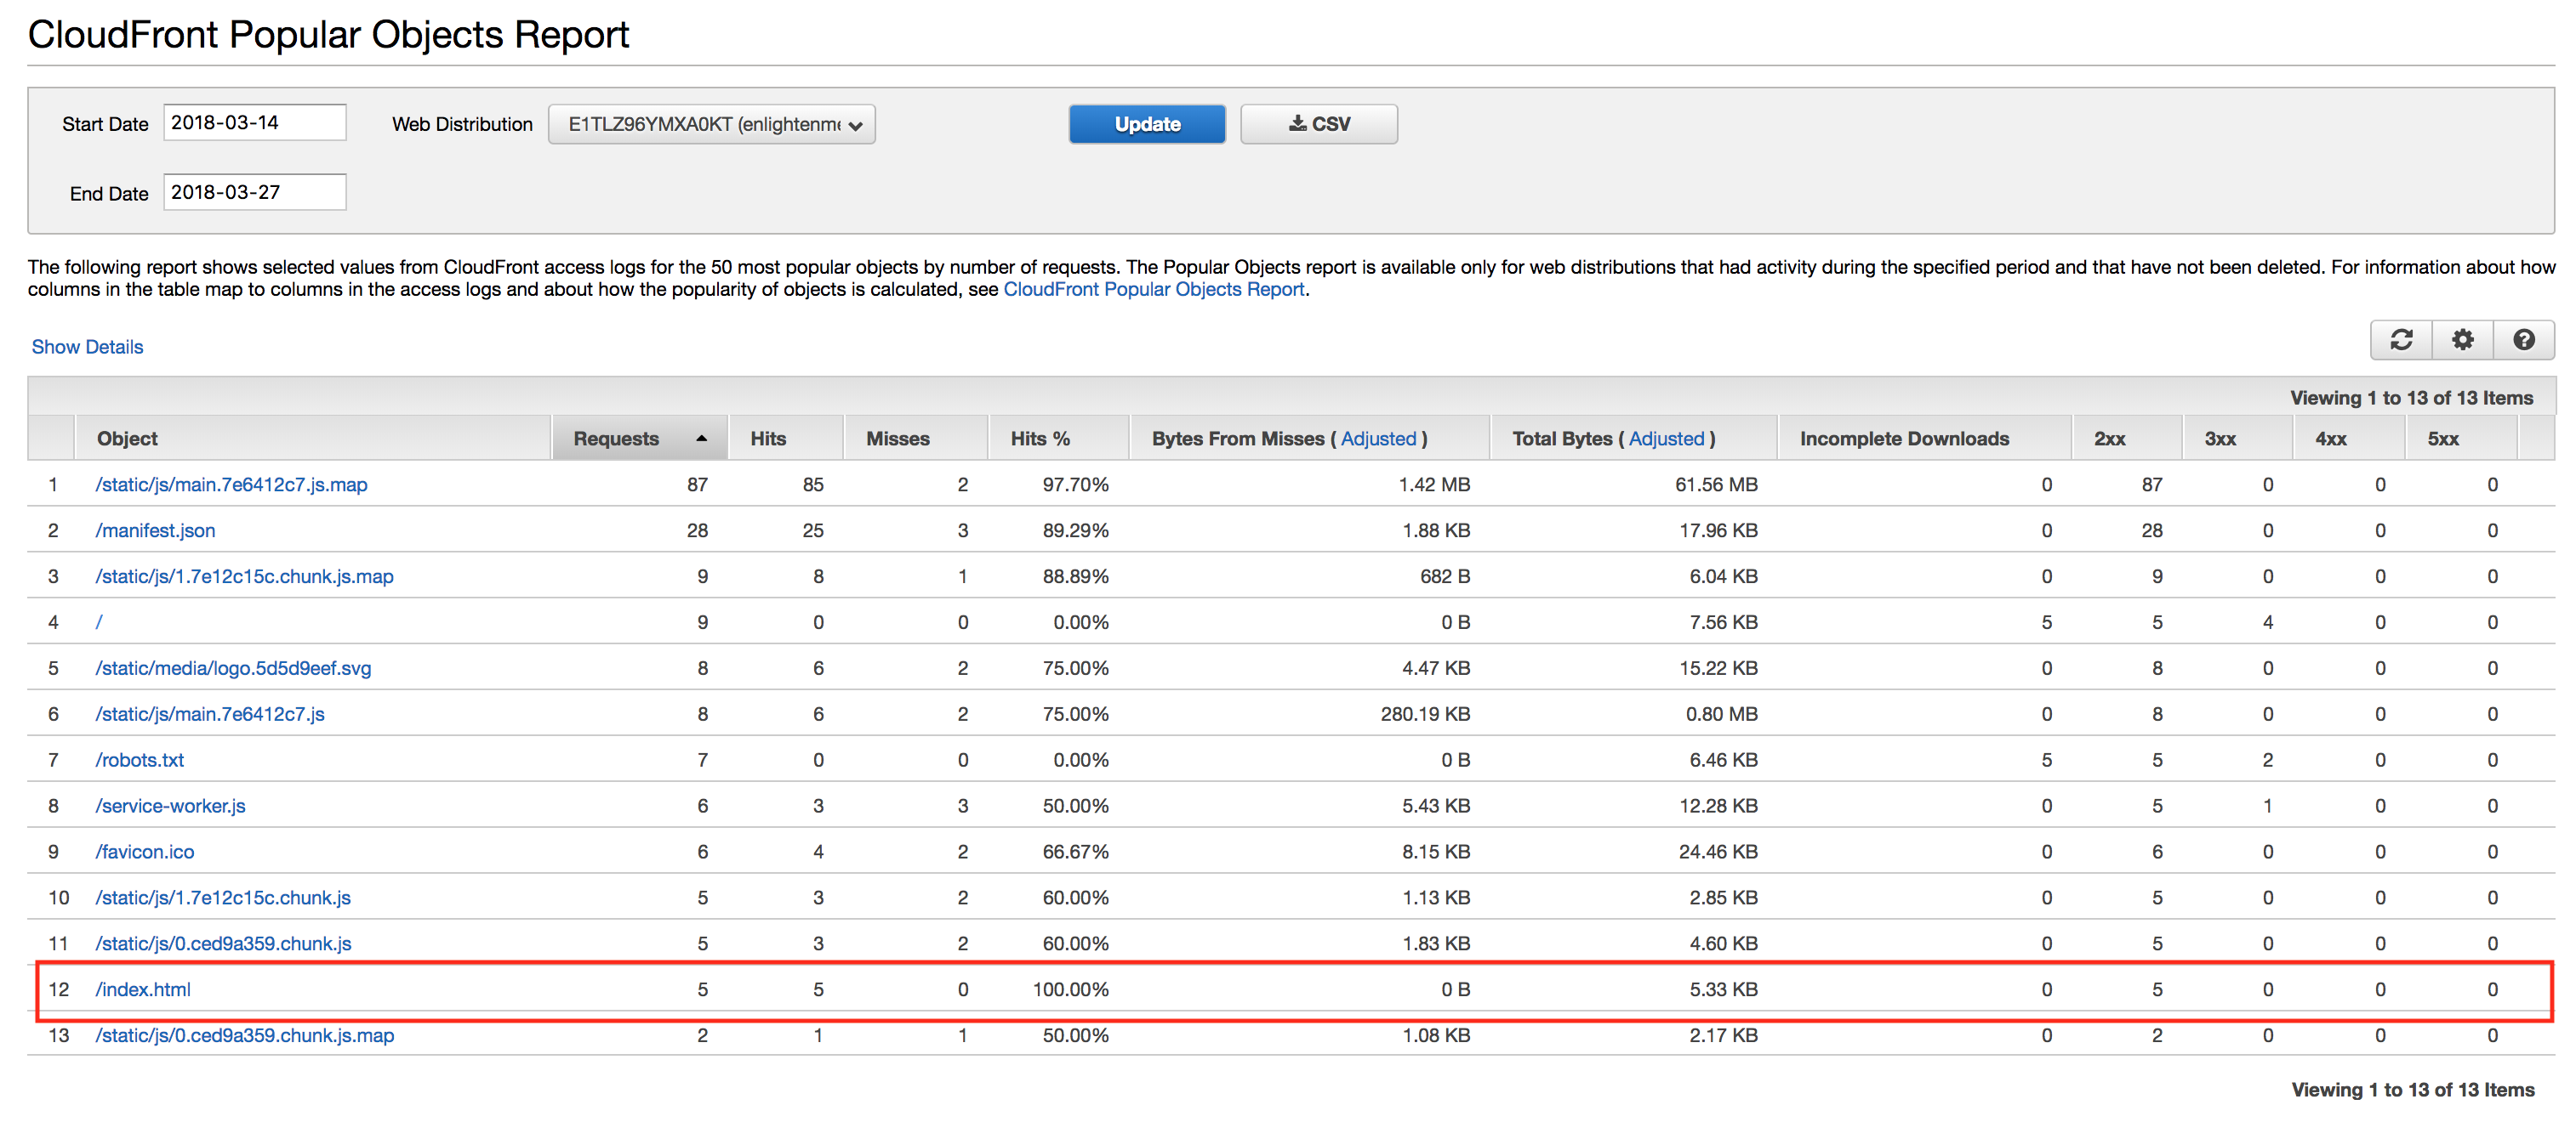The image size is (2576, 1122).
Task: Sort by Requests column header
Action: pyautogui.click(x=616, y=439)
